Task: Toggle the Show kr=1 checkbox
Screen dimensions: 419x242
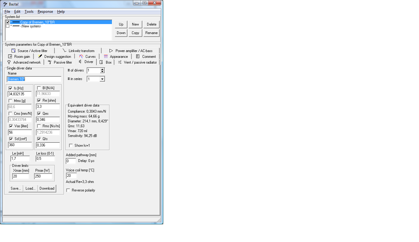Action: (x=71, y=146)
